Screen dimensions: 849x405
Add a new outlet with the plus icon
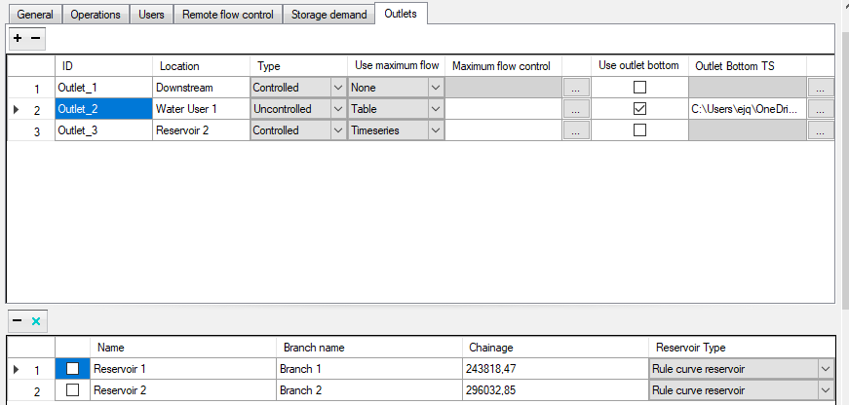point(18,38)
